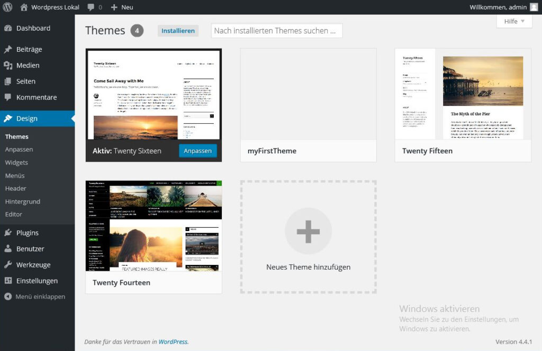Click the Version 4.4.1 text
This screenshot has width=542, height=351.
(513, 341)
